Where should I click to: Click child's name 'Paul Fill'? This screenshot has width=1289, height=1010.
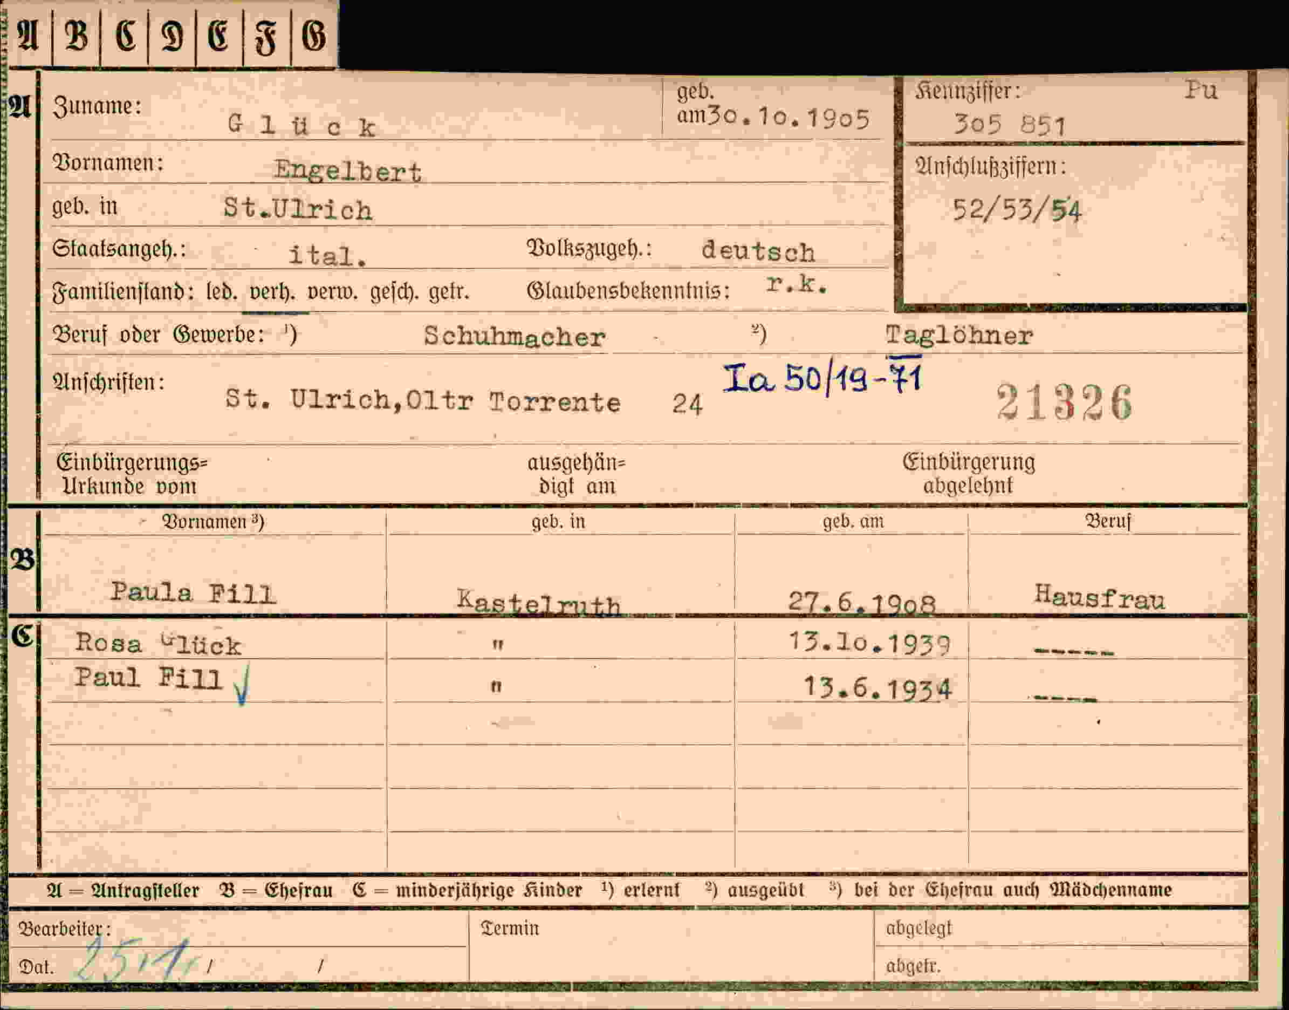pyautogui.click(x=148, y=678)
